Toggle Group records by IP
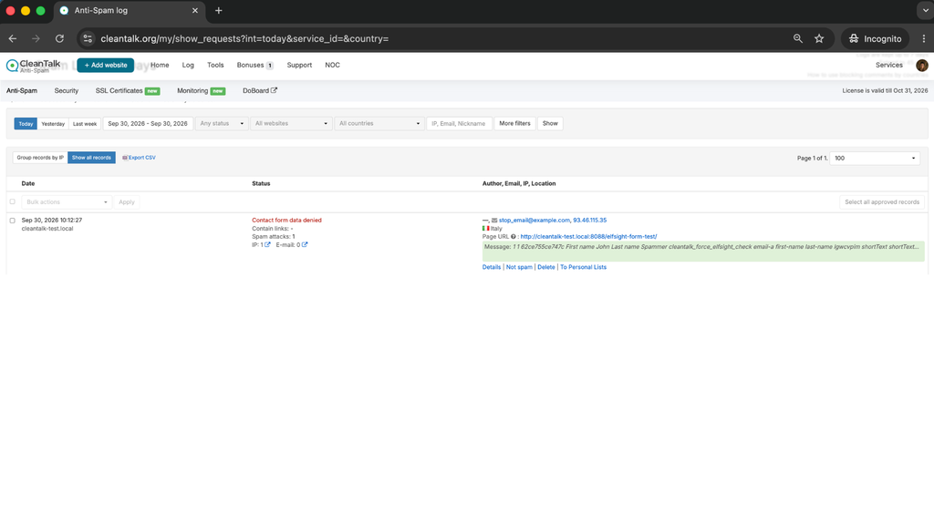The height and width of the screenshot is (525, 934). pyautogui.click(x=40, y=158)
